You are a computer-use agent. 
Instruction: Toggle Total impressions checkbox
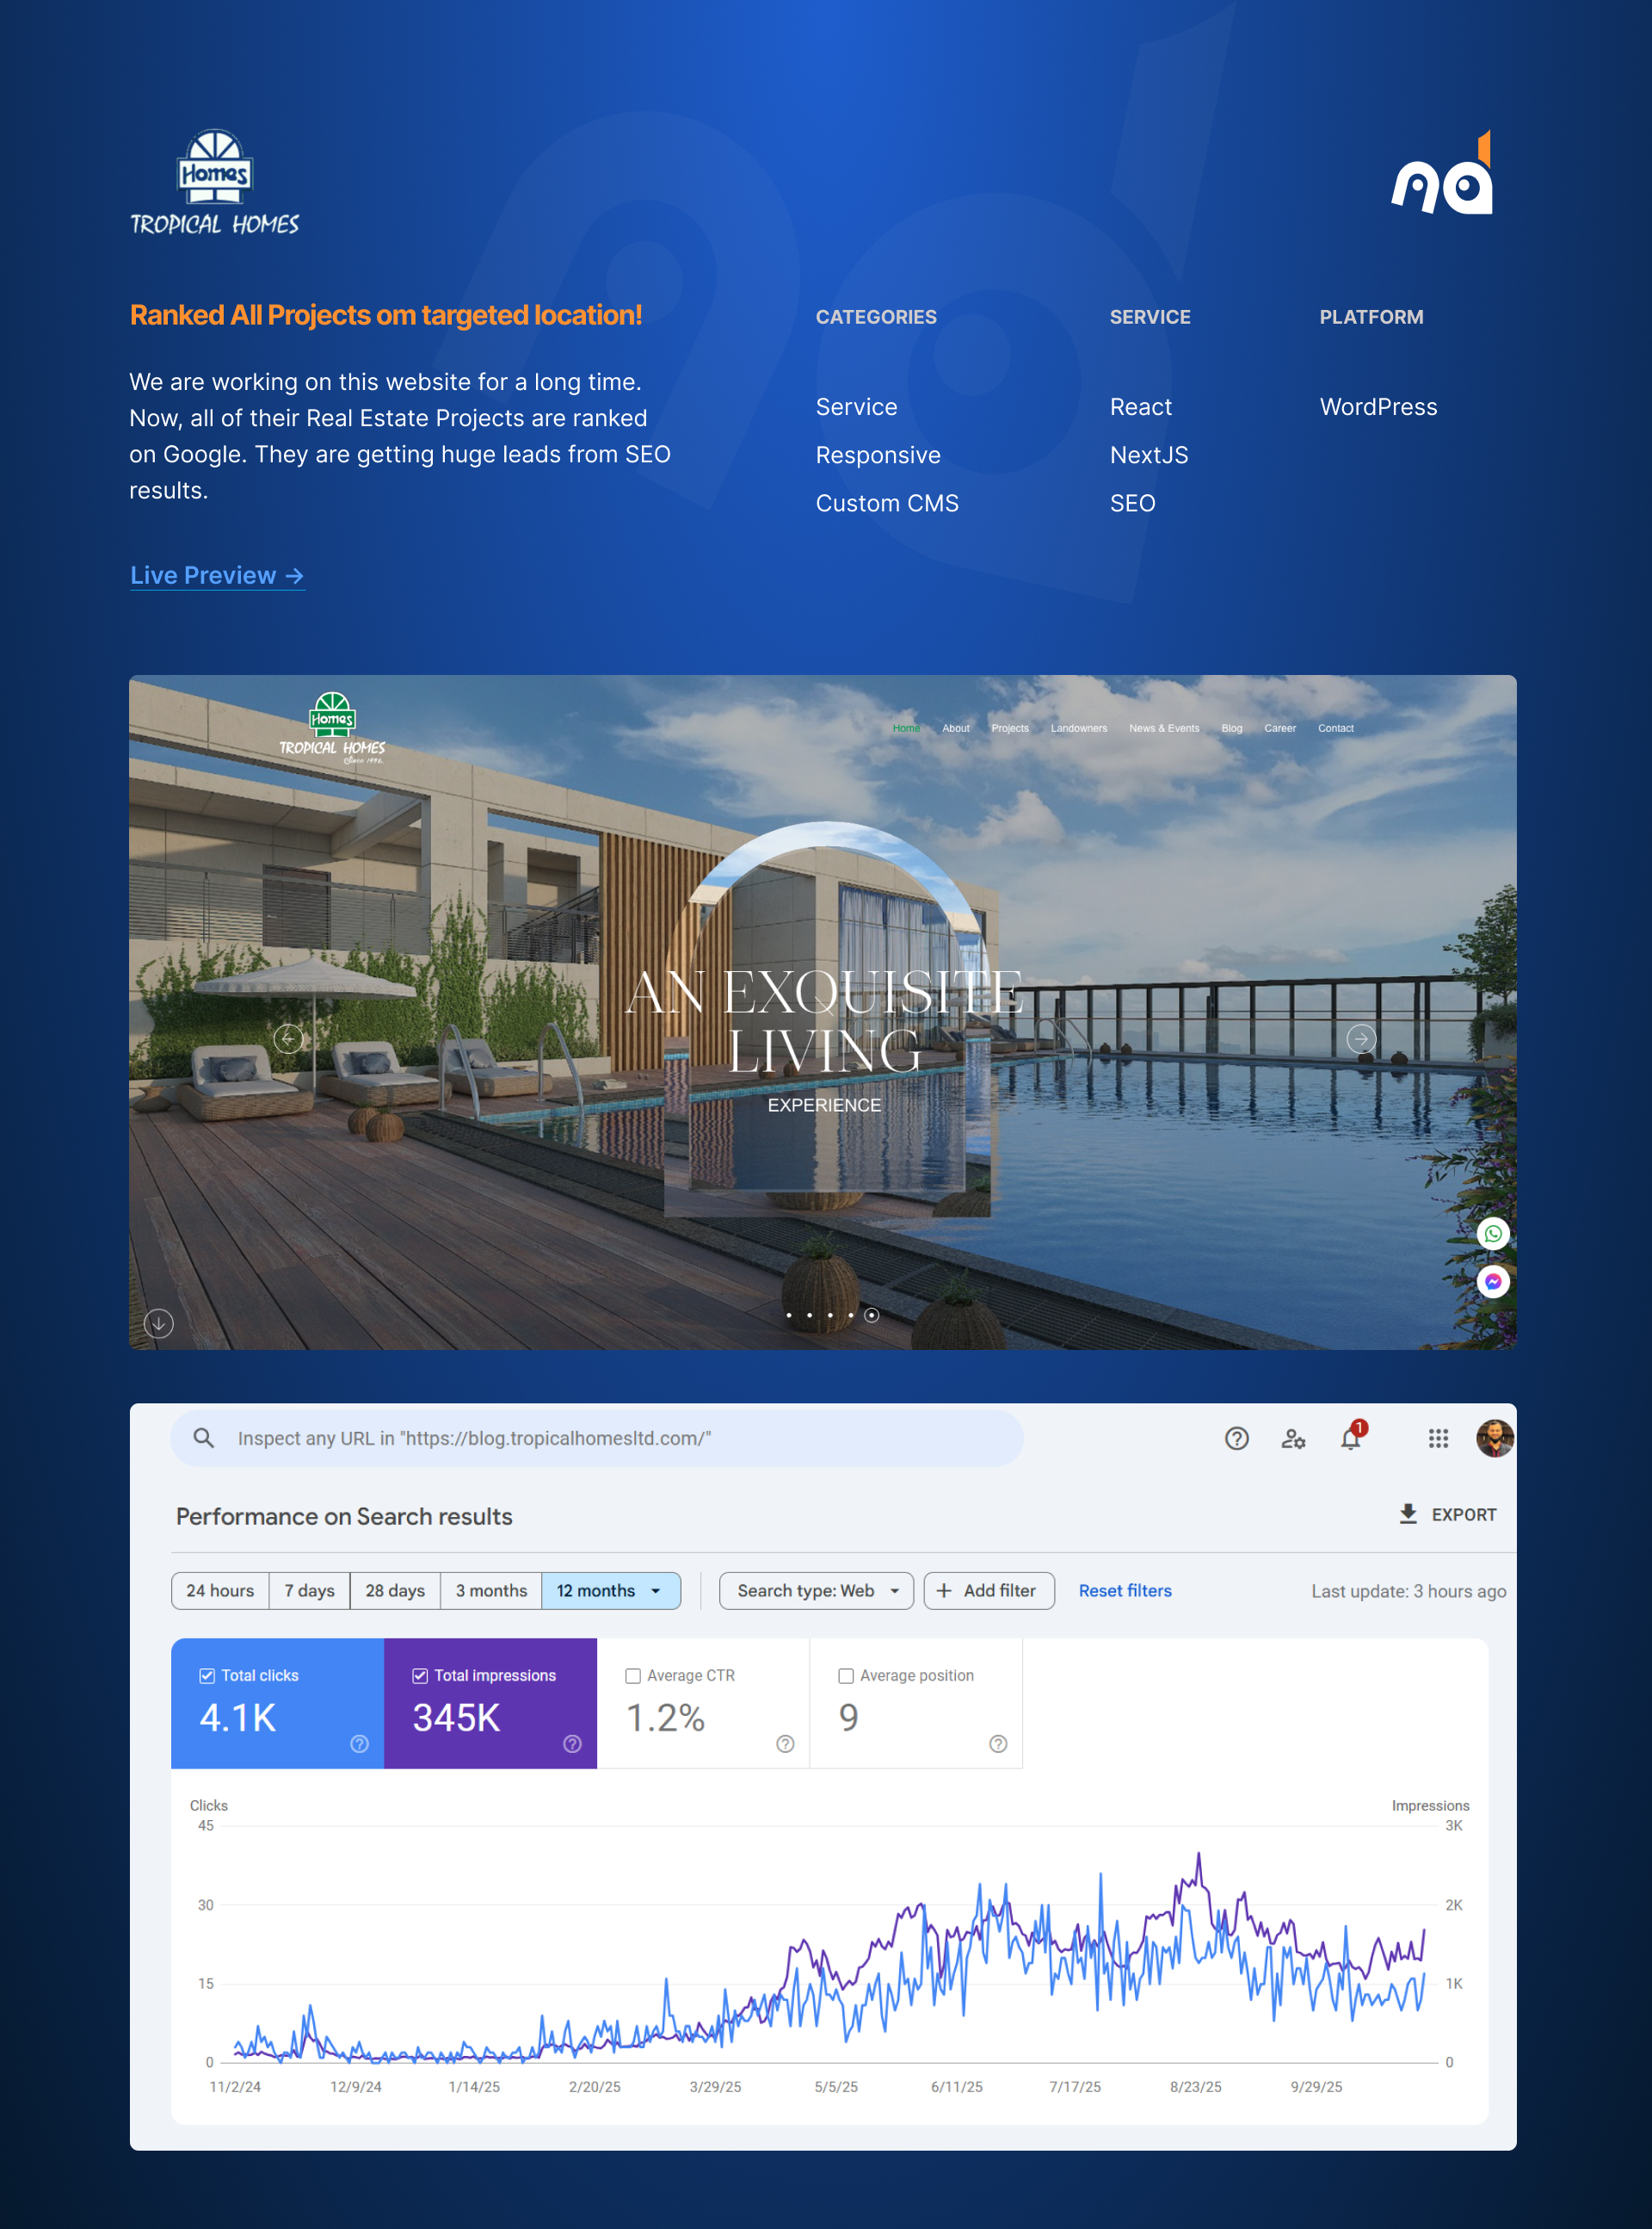[x=420, y=1675]
